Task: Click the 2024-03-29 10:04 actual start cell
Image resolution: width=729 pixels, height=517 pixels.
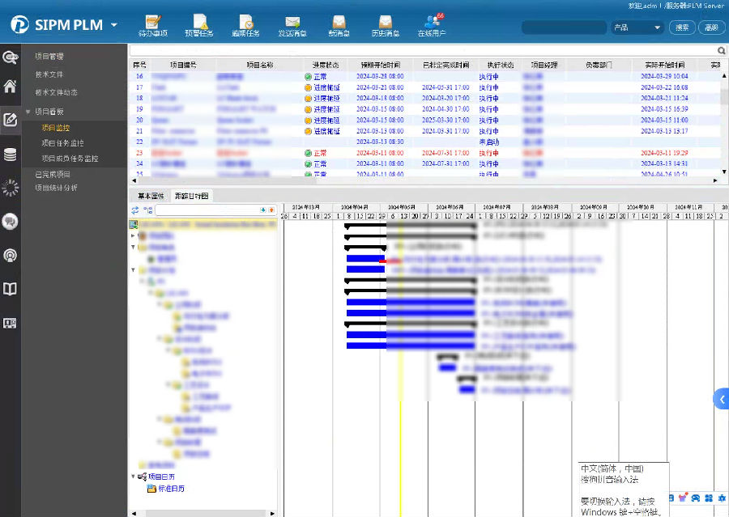Action: coord(664,77)
